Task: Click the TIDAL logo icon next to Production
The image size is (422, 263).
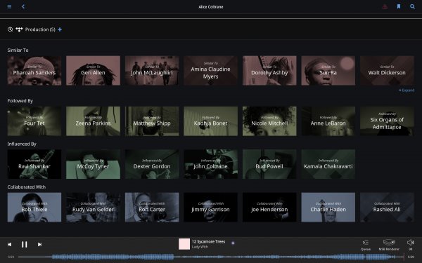Action: pos(19,29)
